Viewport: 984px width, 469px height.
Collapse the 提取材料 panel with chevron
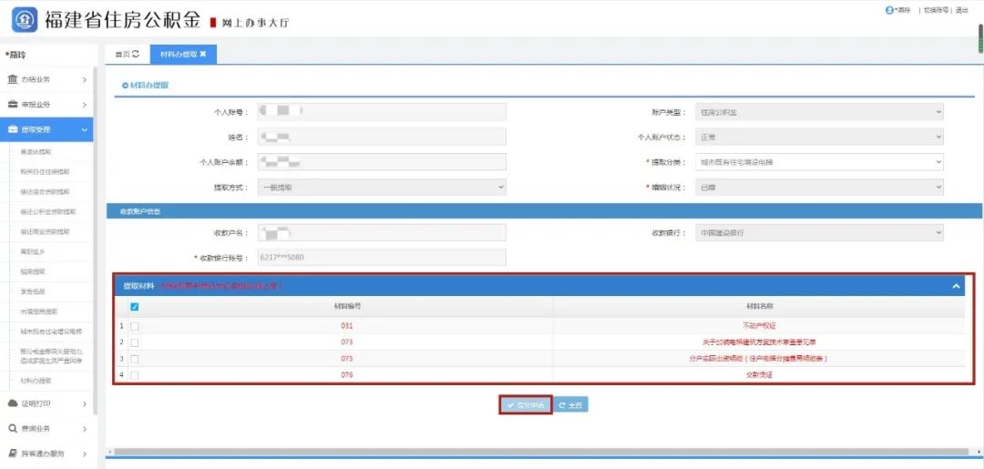coord(957,286)
